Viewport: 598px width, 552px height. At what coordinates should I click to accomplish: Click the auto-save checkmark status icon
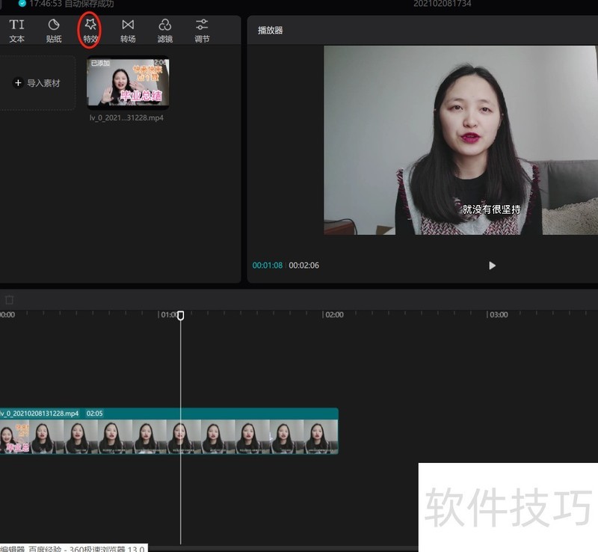point(22,4)
